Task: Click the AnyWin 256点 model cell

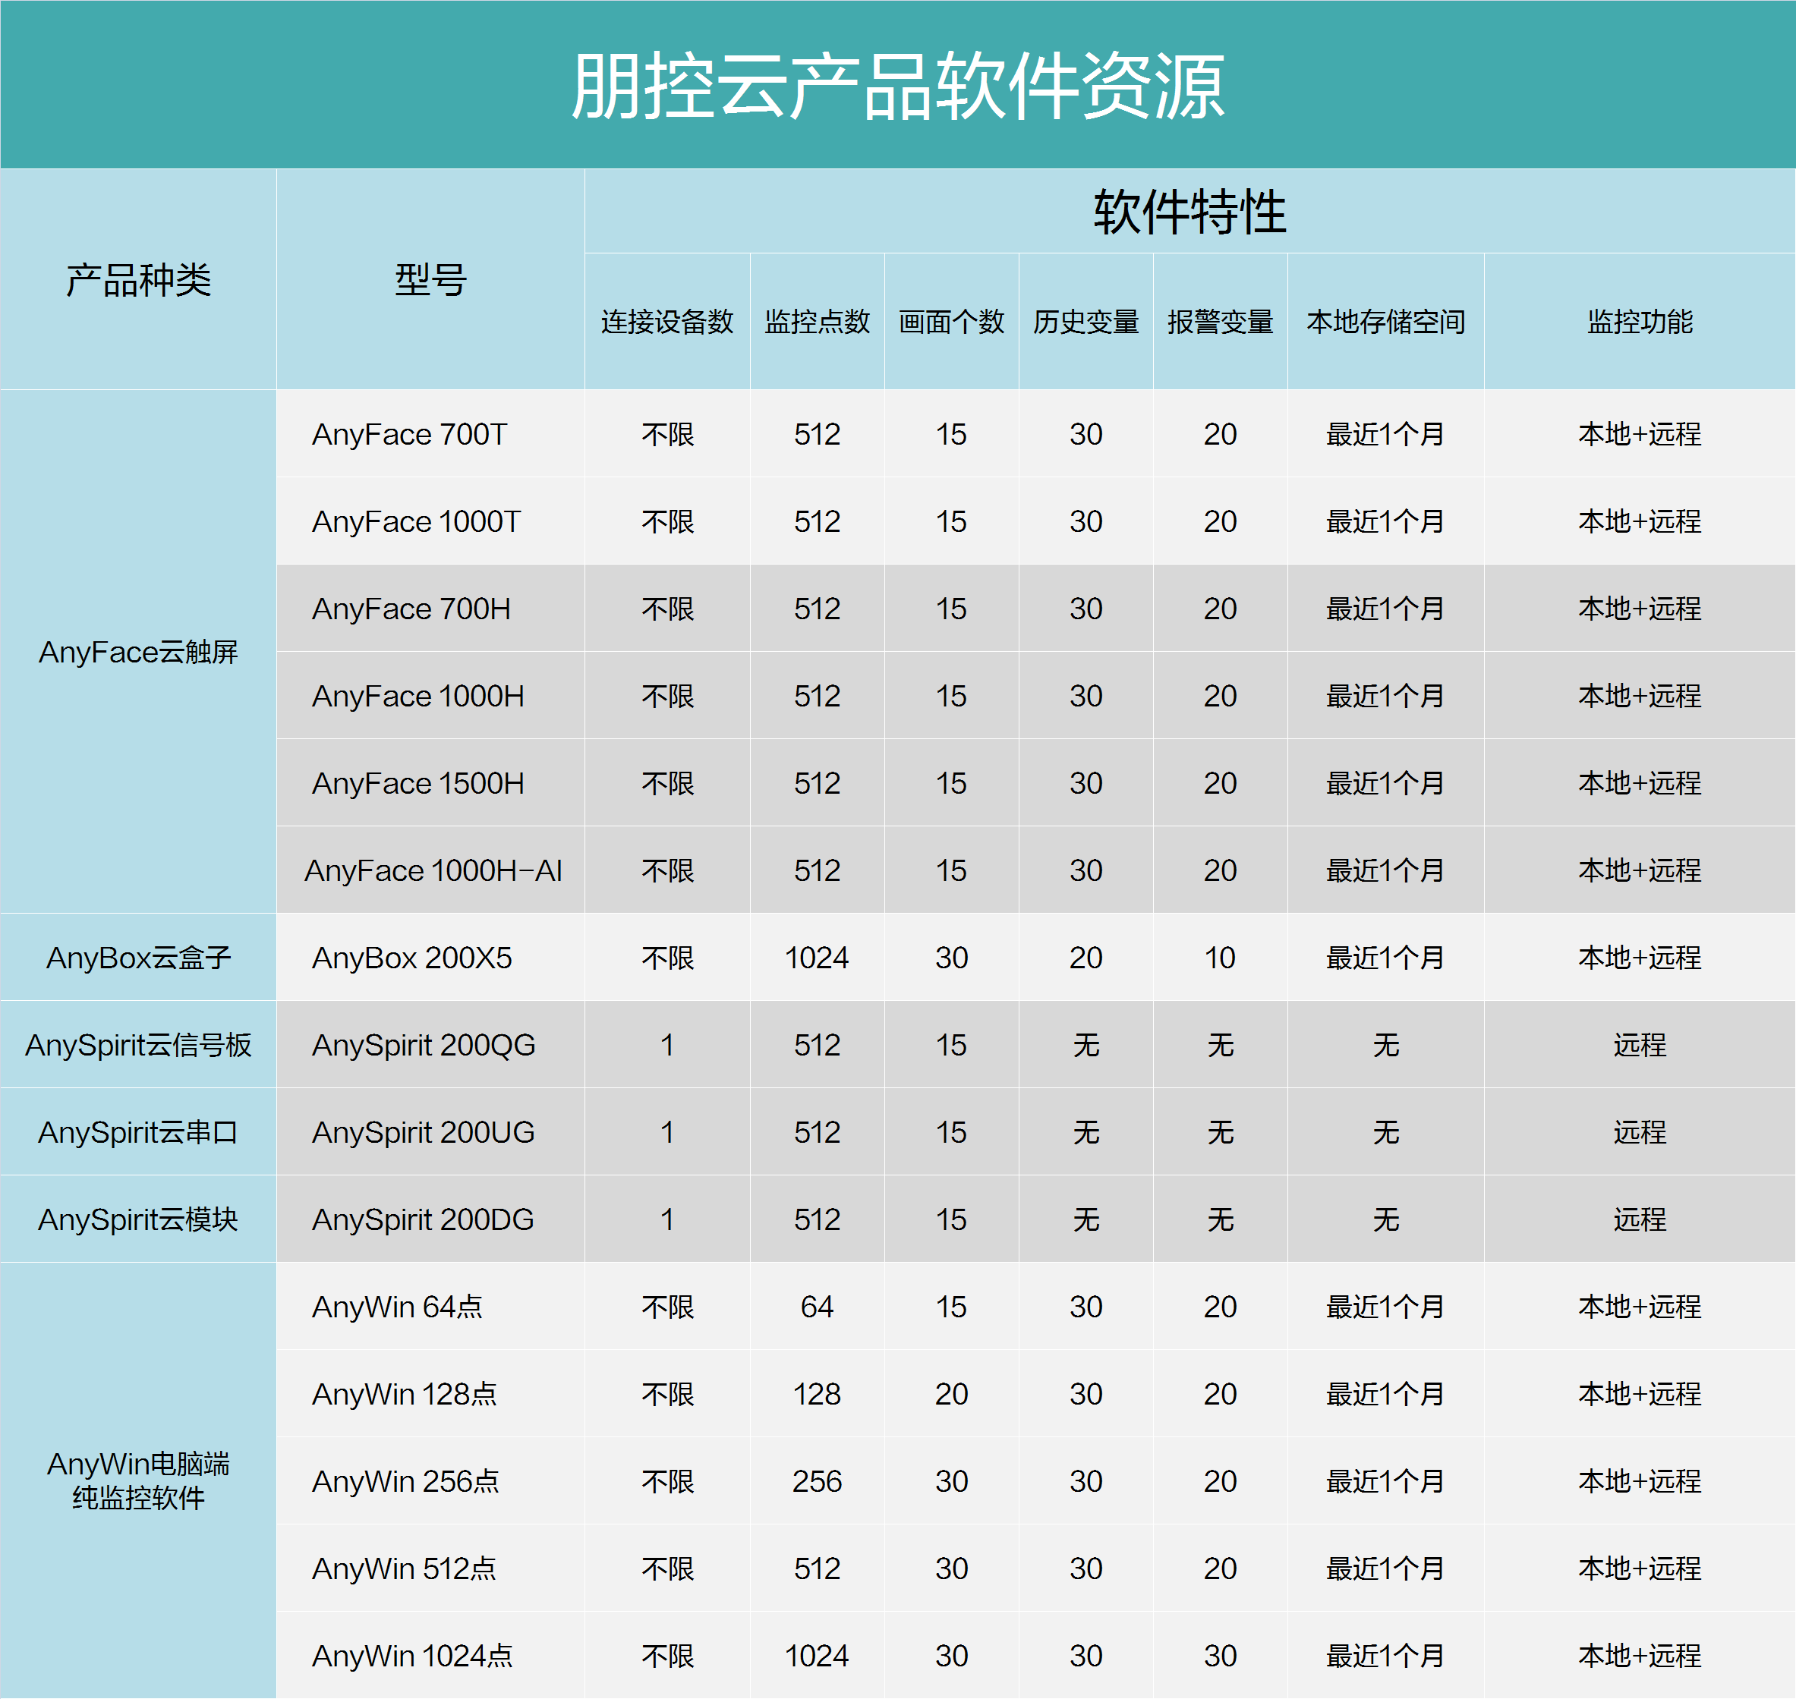Action: coord(405,1482)
